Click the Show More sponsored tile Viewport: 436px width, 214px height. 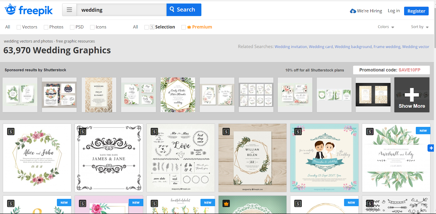pyautogui.click(x=412, y=95)
